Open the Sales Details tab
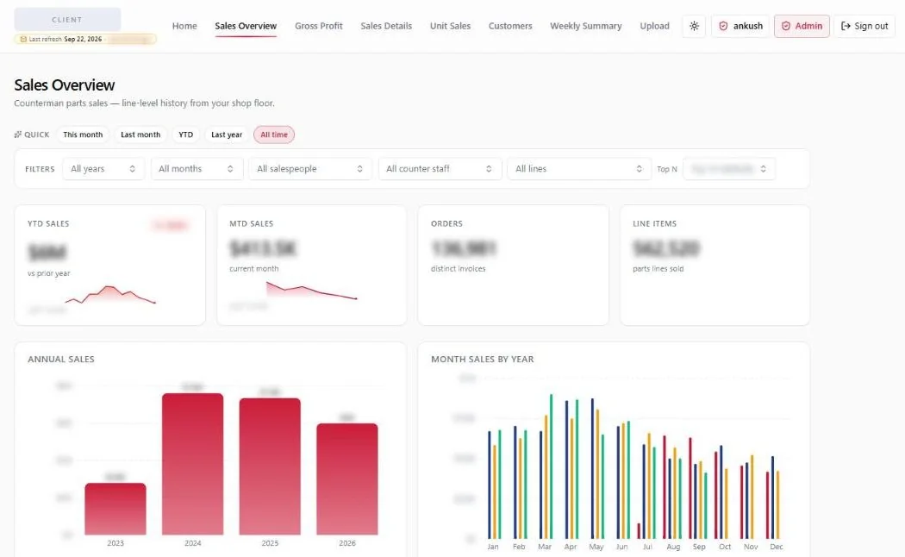Screen dimensions: 905x557 coord(386,26)
